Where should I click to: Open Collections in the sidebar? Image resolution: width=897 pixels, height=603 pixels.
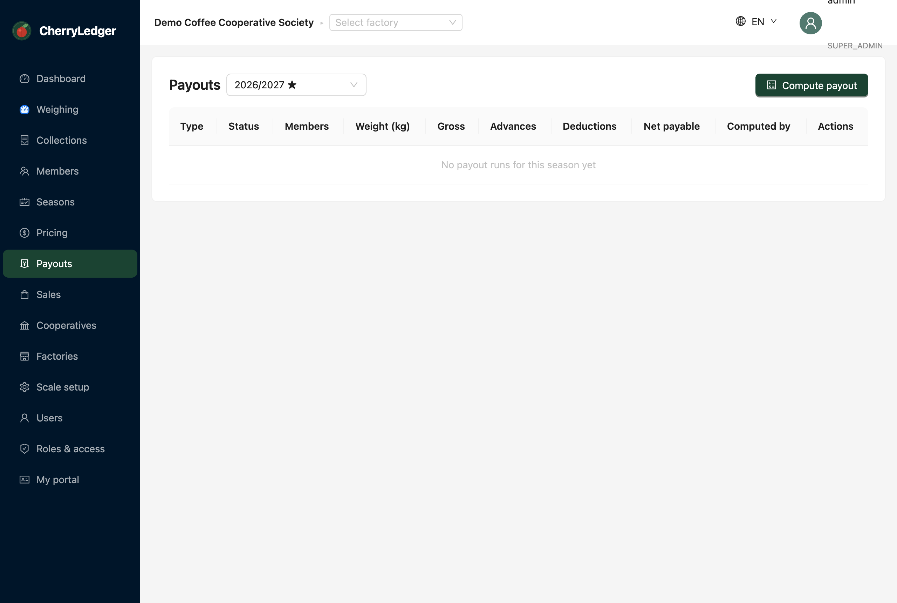click(x=70, y=140)
